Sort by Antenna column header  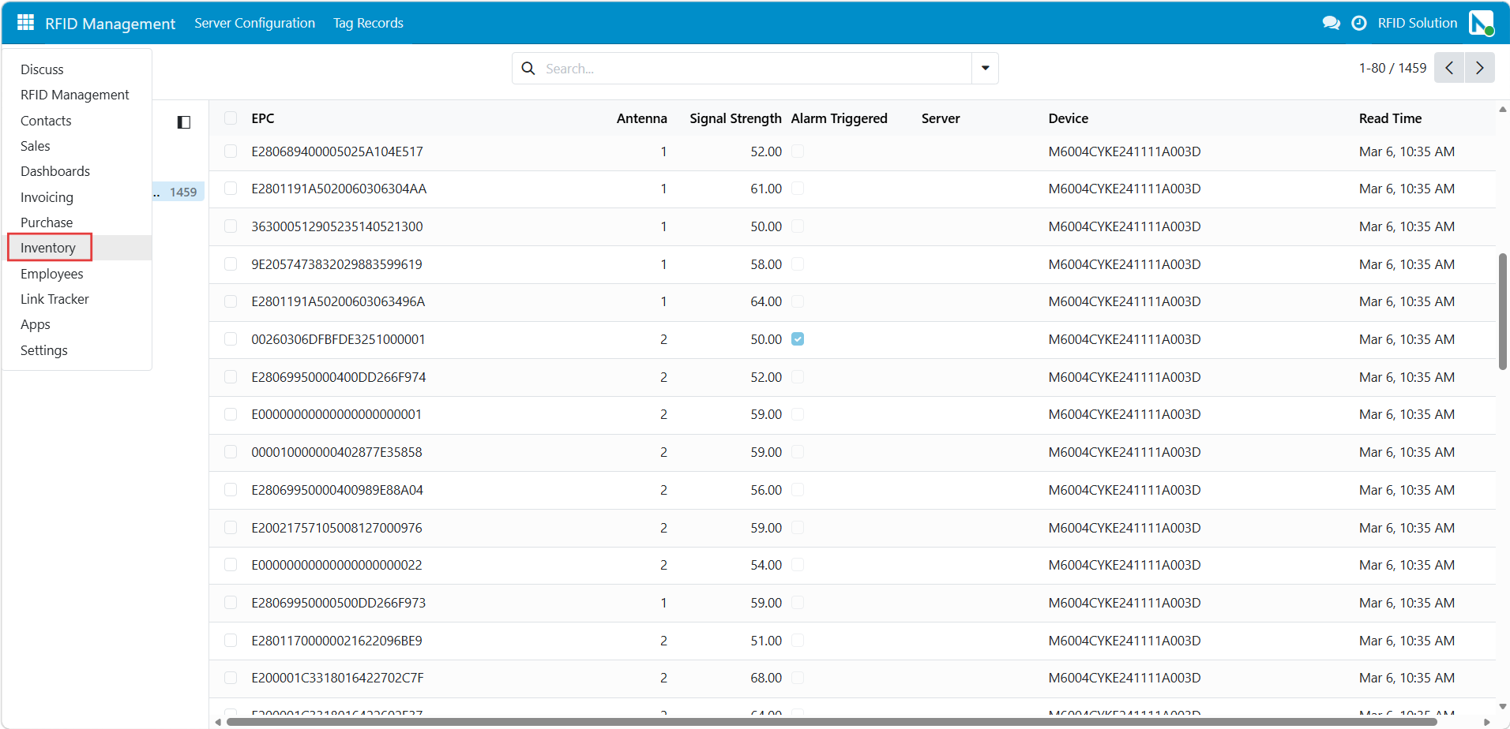pyautogui.click(x=641, y=118)
